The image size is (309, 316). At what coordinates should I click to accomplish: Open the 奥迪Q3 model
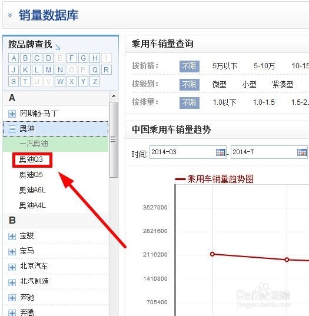(31, 159)
